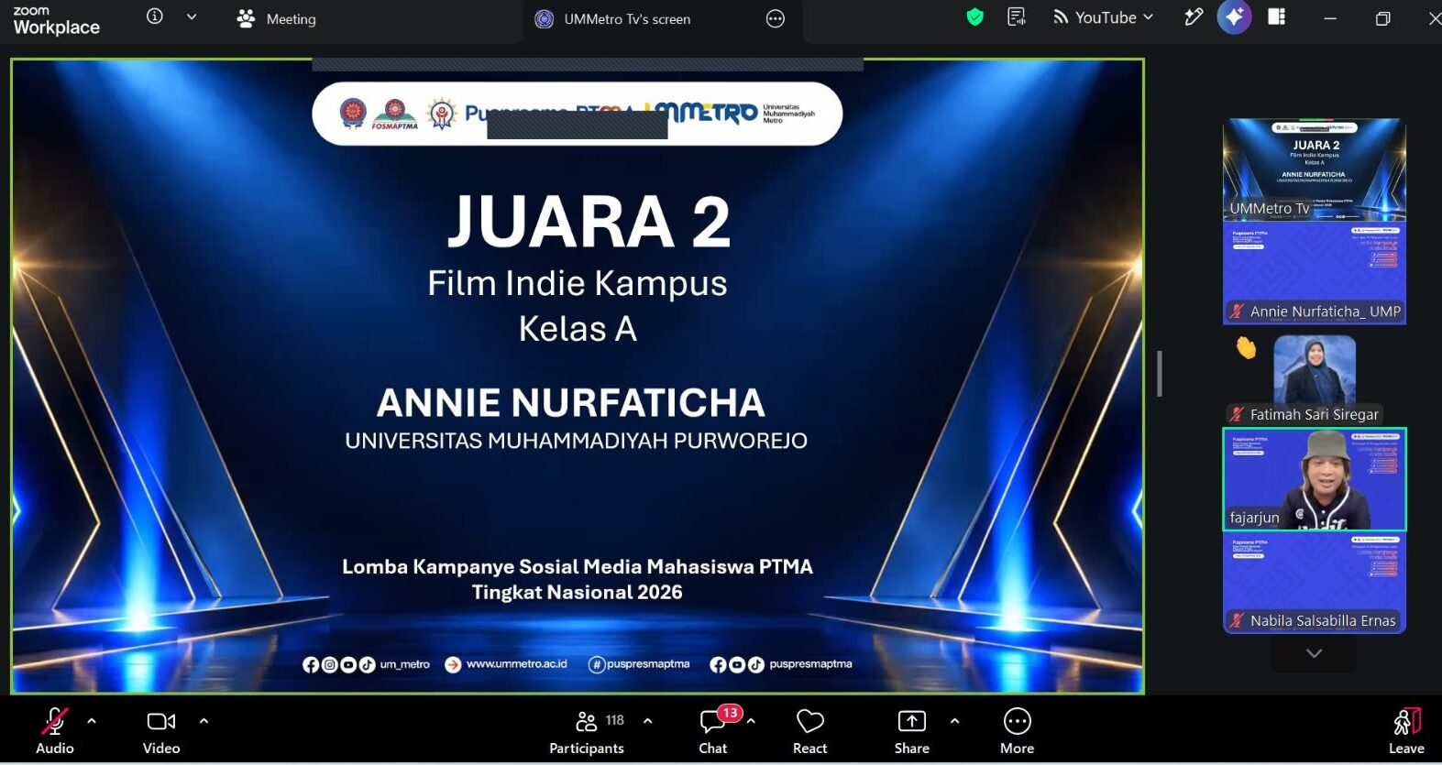Viewport: 1442px width, 765px height.
Task: Unmute microphone with Audio button
Action: [55, 731]
